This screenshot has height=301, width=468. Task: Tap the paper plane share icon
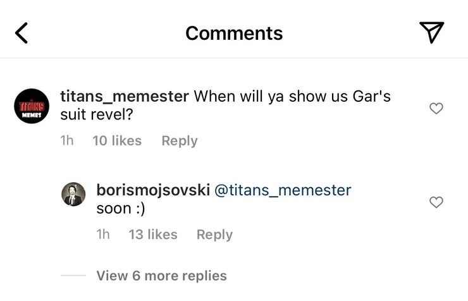click(x=431, y=32)
